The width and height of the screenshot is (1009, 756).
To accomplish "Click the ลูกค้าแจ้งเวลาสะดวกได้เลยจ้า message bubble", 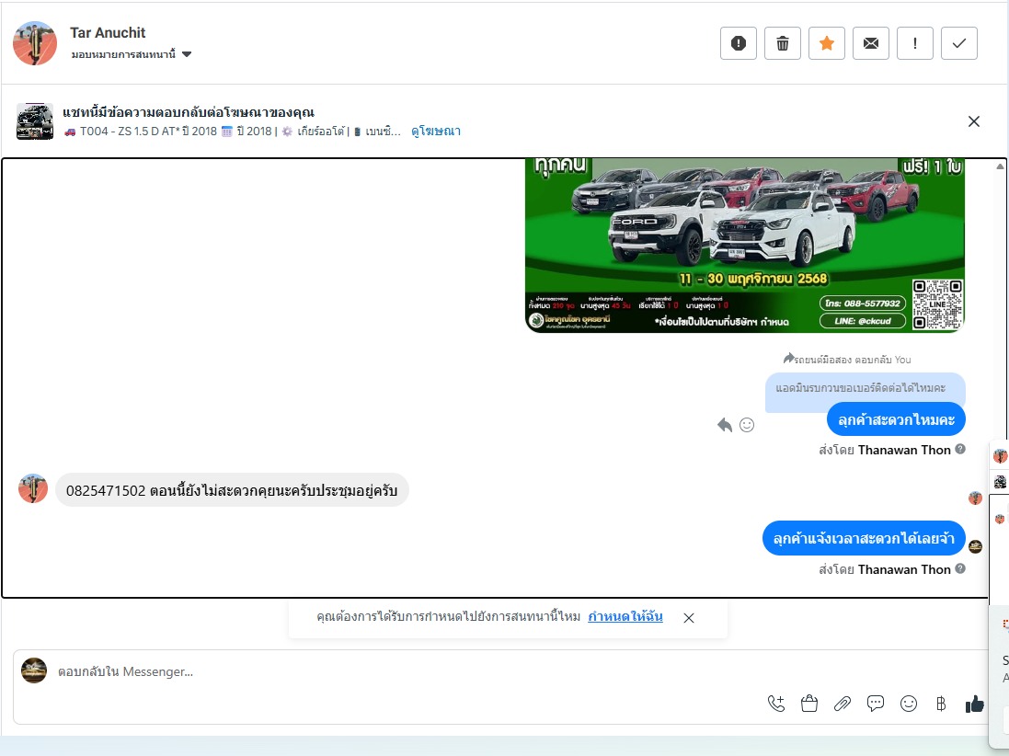I will pos(864,538).
